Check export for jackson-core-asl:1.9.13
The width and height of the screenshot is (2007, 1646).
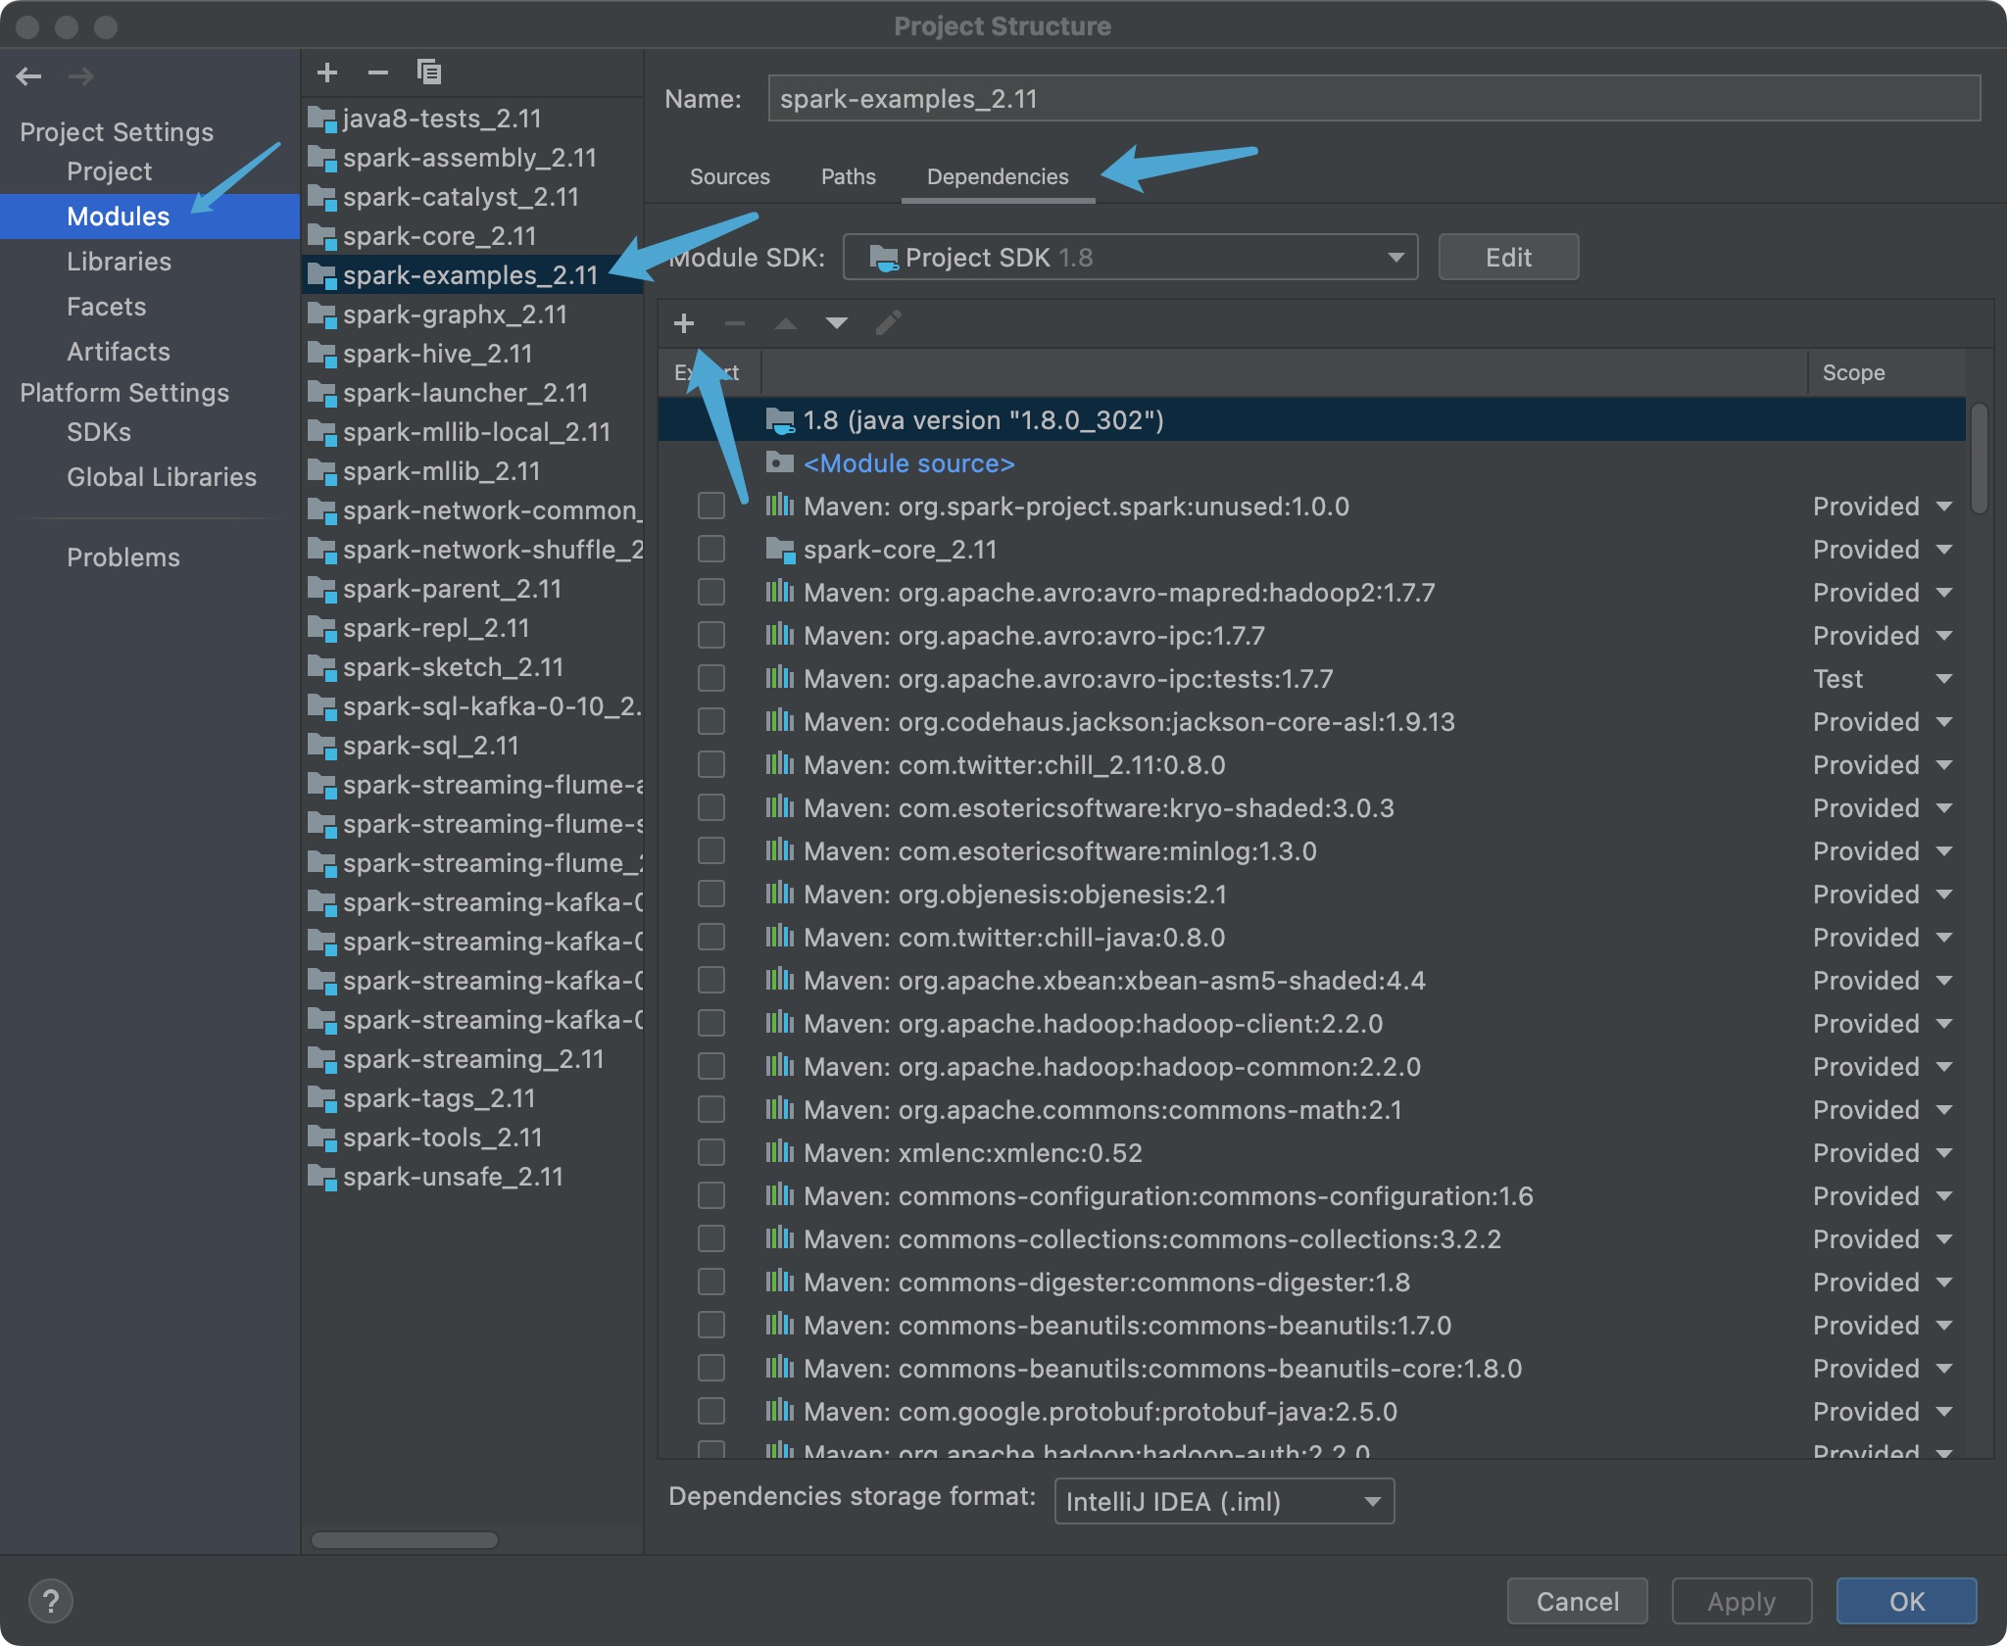(x=711, y=722)
